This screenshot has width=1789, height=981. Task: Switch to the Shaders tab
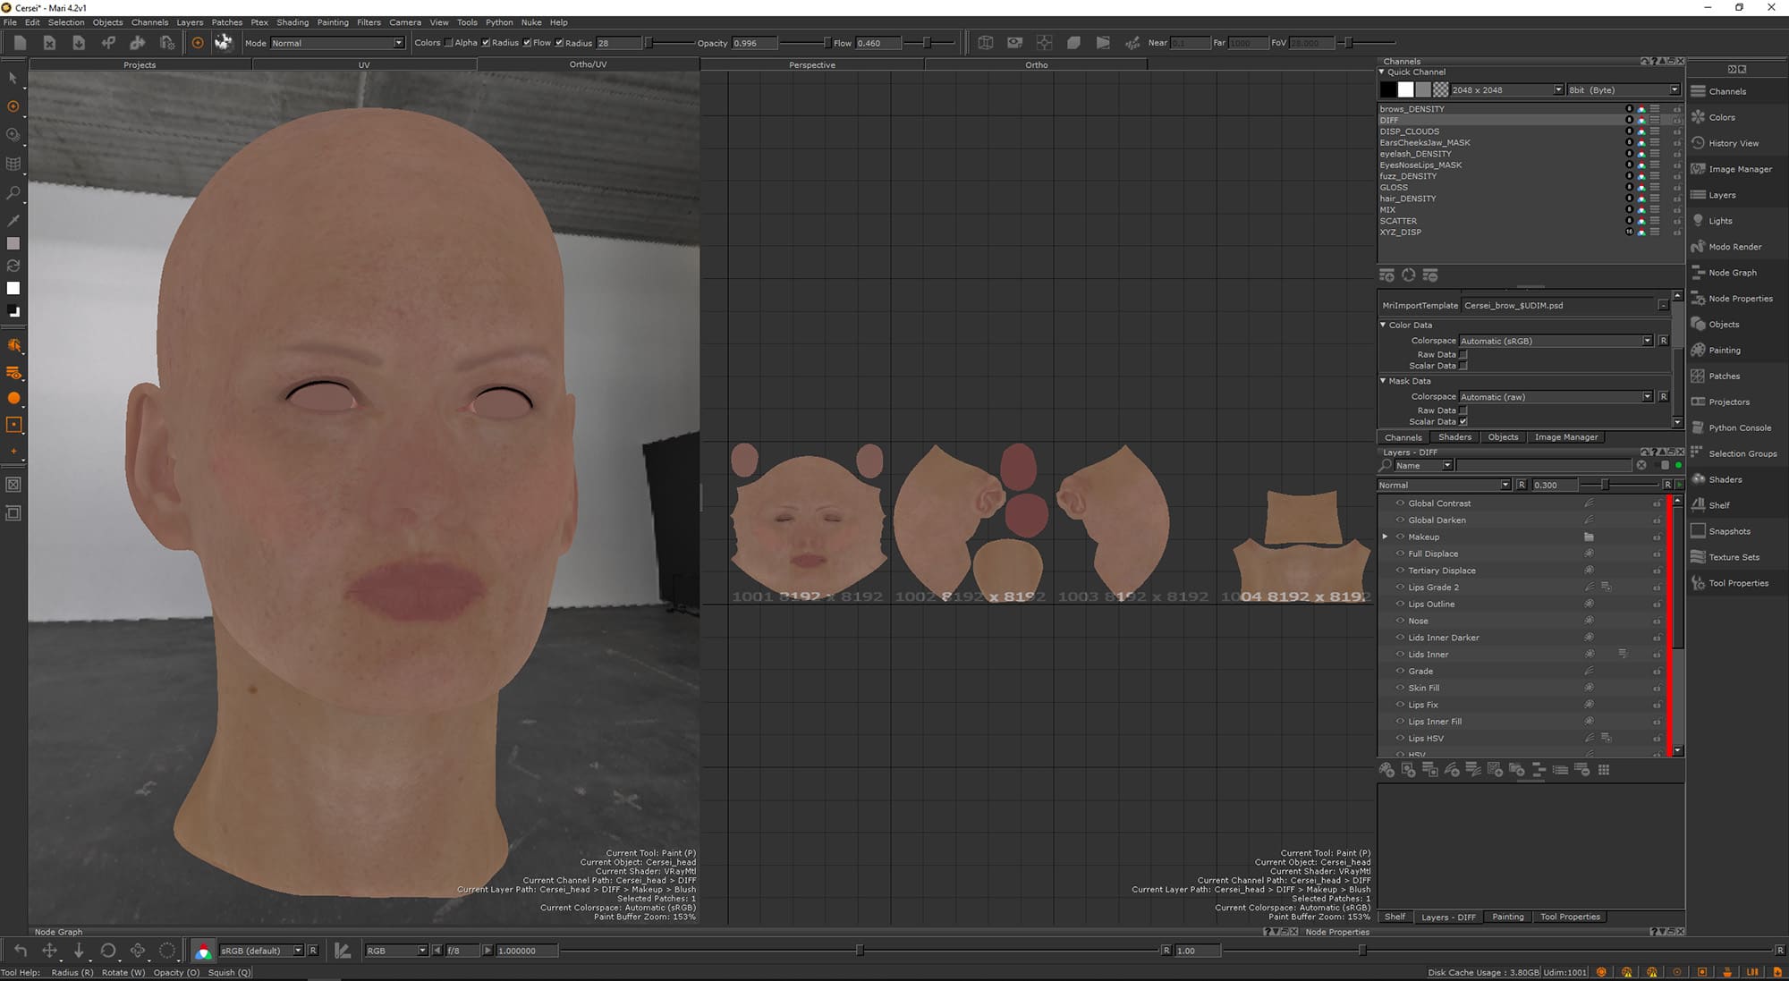pyautogui.click(x=1454, y=437)
